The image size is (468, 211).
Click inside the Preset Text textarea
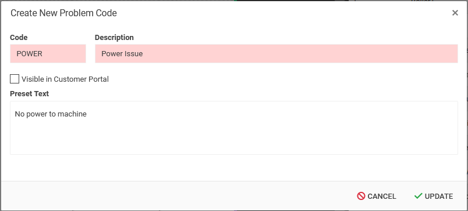point(234,128)
